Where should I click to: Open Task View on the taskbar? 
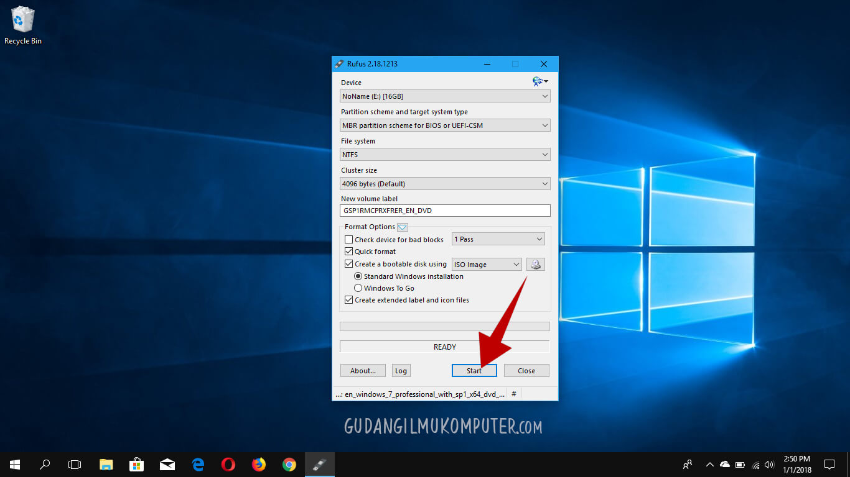click(75, 465)
